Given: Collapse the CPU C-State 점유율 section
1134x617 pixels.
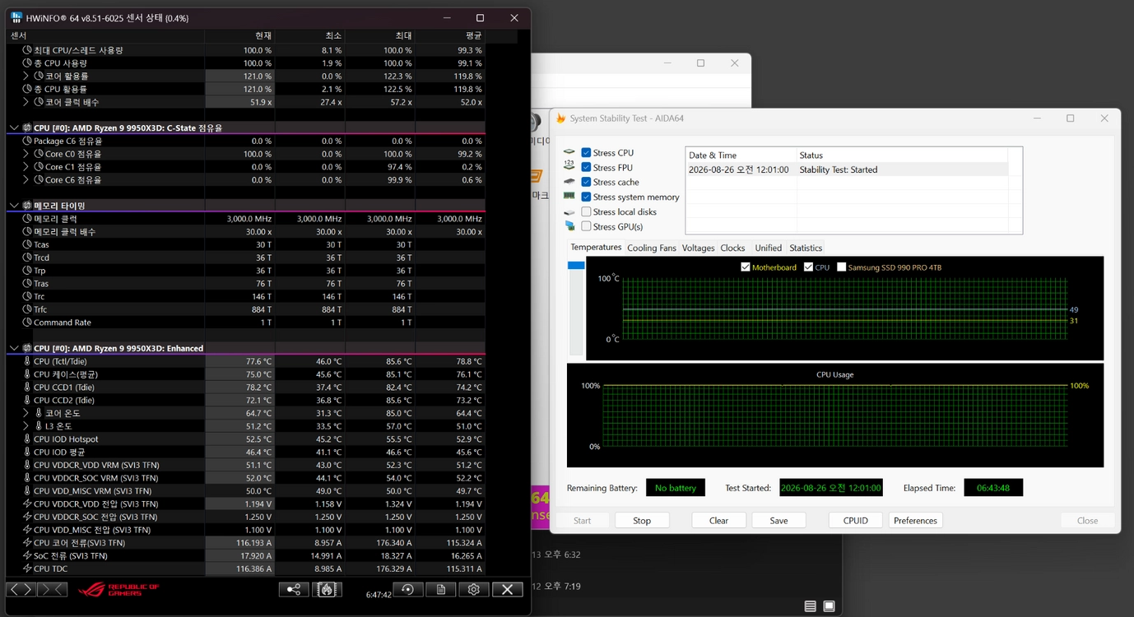Looking at the screenshot, I should pos(14,128).
